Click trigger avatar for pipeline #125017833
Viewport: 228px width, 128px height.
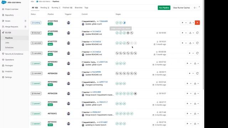click(68, 23)
